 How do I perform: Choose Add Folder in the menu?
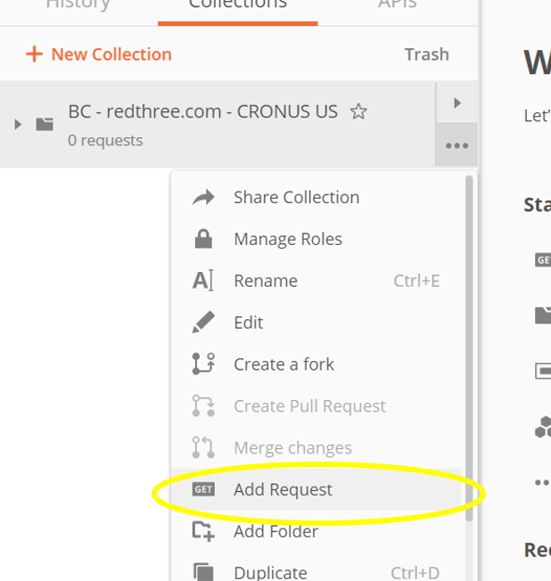tap(316, 531)
